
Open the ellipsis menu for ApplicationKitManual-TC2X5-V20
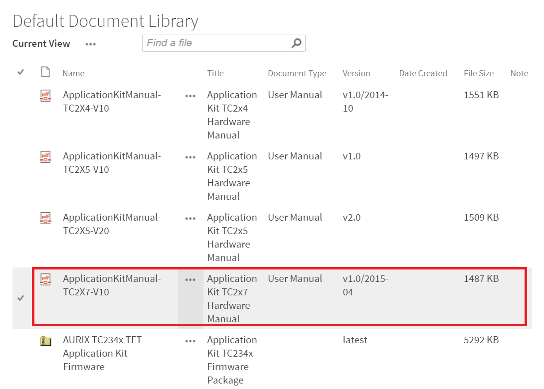click(190, 219)
